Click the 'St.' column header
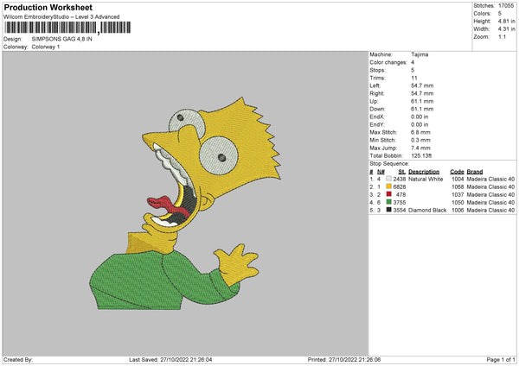The image size is (519, 366). (x=402, y=172)
